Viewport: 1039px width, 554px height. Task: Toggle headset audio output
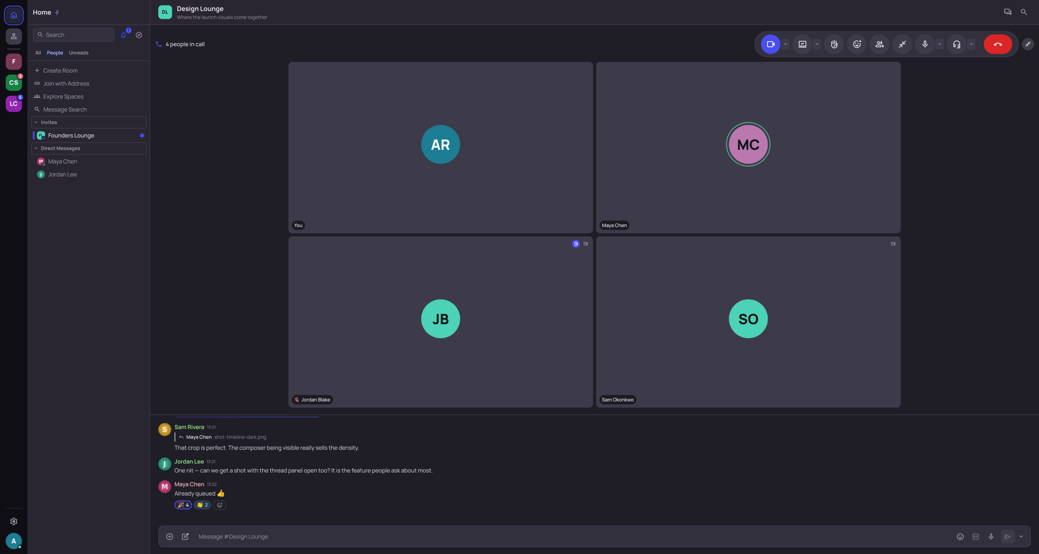tap(957, 44)
